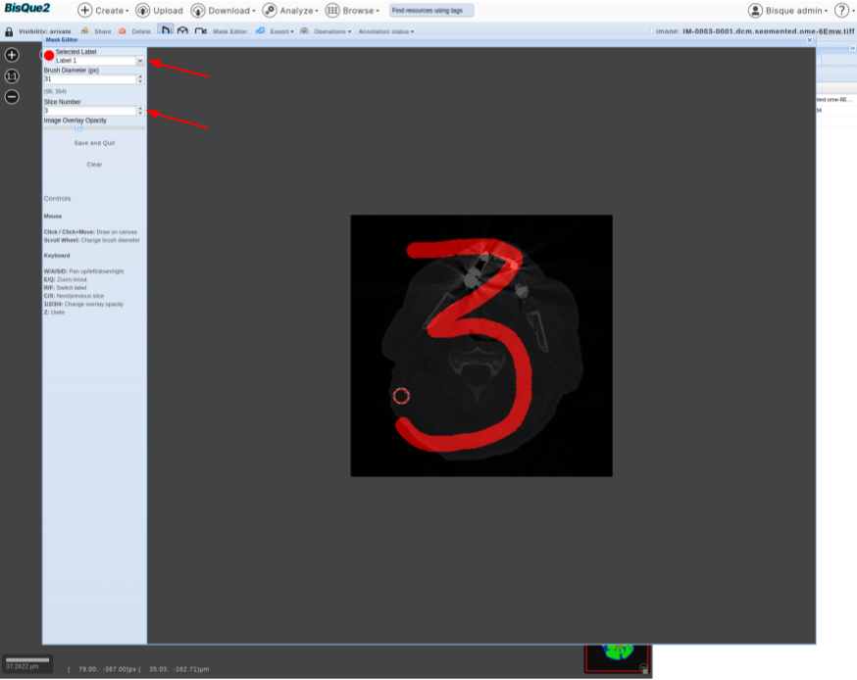The width and height of the screenshot is (857, 680).
Task: Open the Create menu
Action: tap(104, 11)
